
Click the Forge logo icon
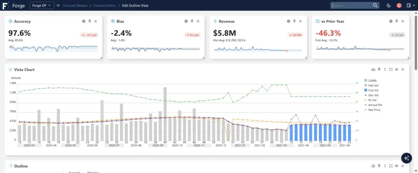[6, 5]
